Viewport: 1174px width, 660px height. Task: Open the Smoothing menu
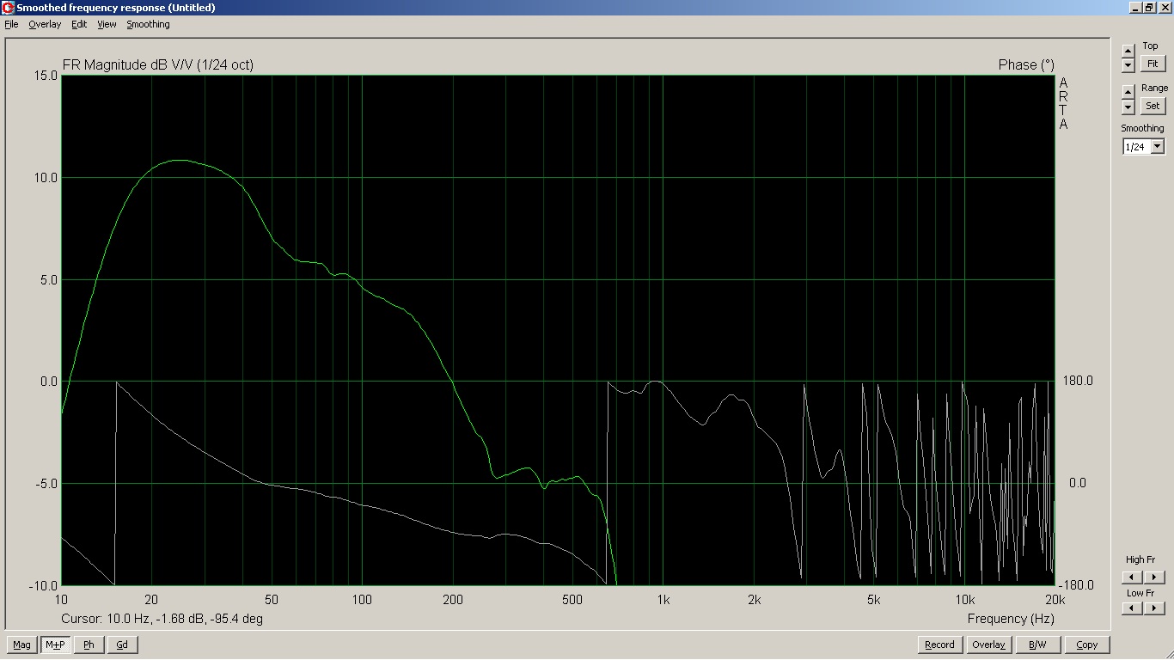point(148,24)
